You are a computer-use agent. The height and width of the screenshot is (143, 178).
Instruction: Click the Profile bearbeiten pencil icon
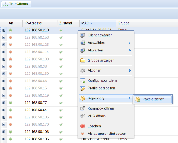[83, 88]
